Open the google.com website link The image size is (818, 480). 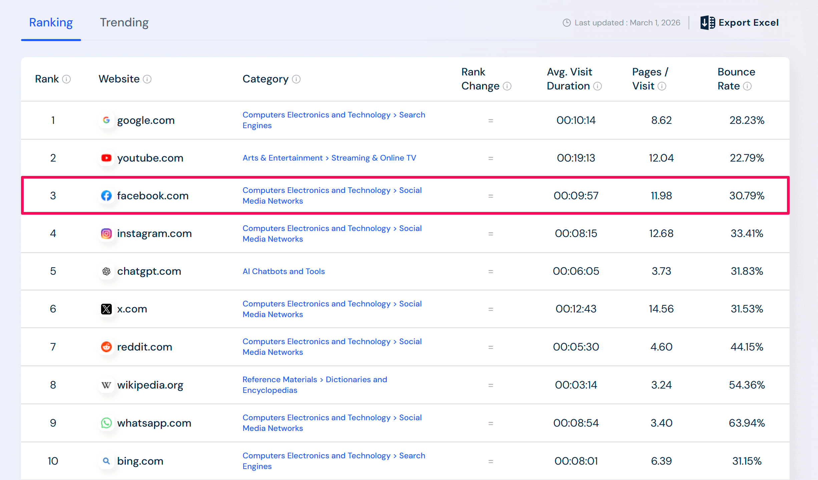pyautogui.click(x=146, y=120)
